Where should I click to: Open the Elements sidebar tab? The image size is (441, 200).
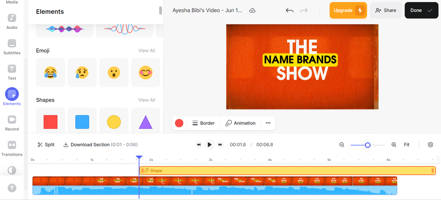pos(12,97)
